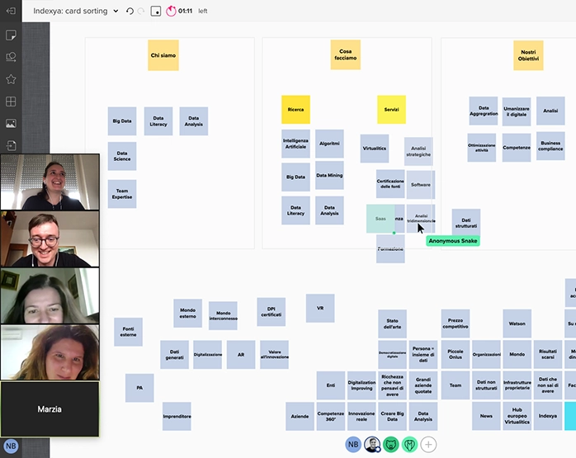This screenshot has height=458, width=576.
Task: Click the add collaborator plus button
Action: tap(428, 444)
